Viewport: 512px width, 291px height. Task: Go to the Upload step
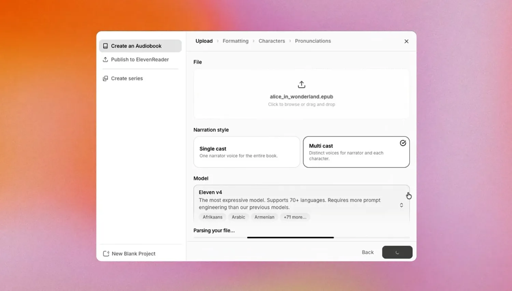[x=204, y=41]
